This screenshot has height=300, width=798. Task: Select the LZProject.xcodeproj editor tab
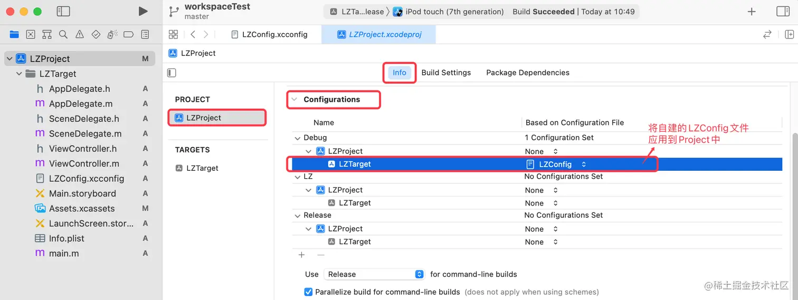(x=379, y=34)
